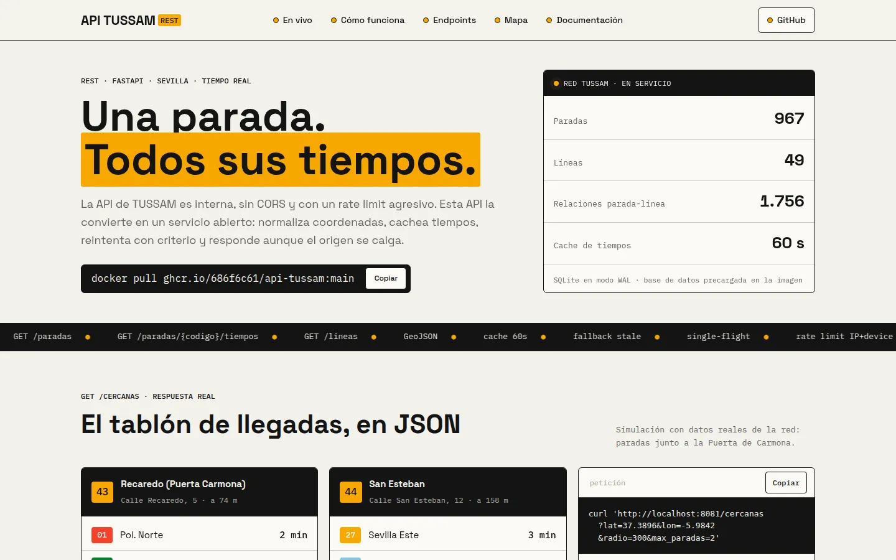Select the docker pull command text

223,278
